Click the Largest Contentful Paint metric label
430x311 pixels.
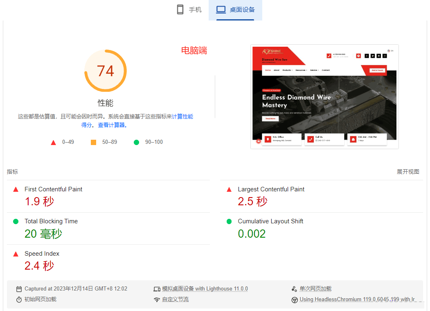point(271,189)
